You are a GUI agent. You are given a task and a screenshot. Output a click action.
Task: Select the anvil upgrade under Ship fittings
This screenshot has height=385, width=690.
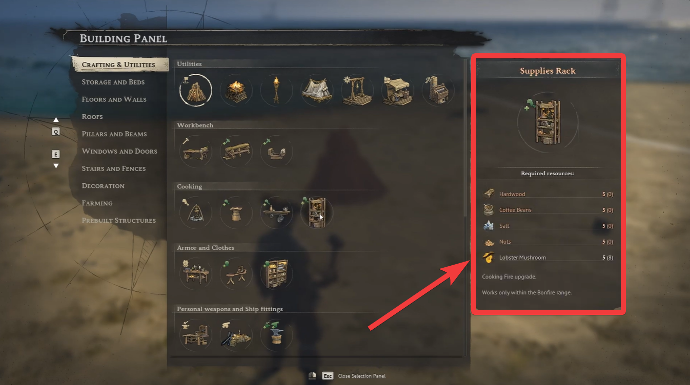(276, 335)
